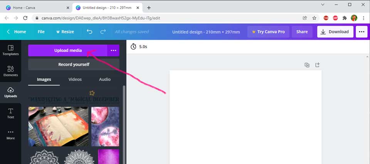Click the Resize crown button
Image resolution: width=370 pixels, height=164 pixels.
tap(65, 32)
